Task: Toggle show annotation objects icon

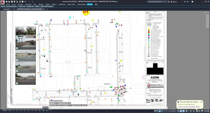Action: coord(181,111)
